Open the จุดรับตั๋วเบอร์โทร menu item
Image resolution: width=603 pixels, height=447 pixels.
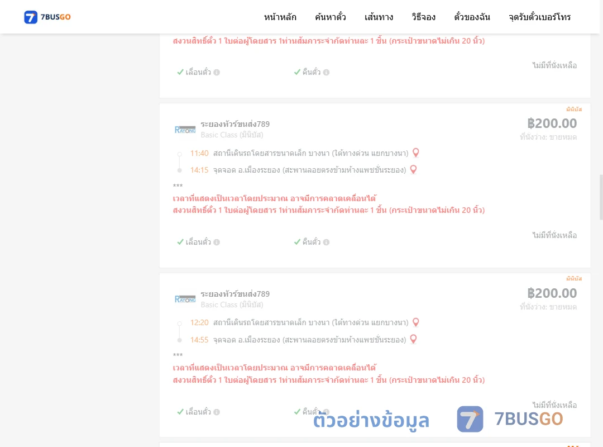pyautogui.click(x=539, y=17)
